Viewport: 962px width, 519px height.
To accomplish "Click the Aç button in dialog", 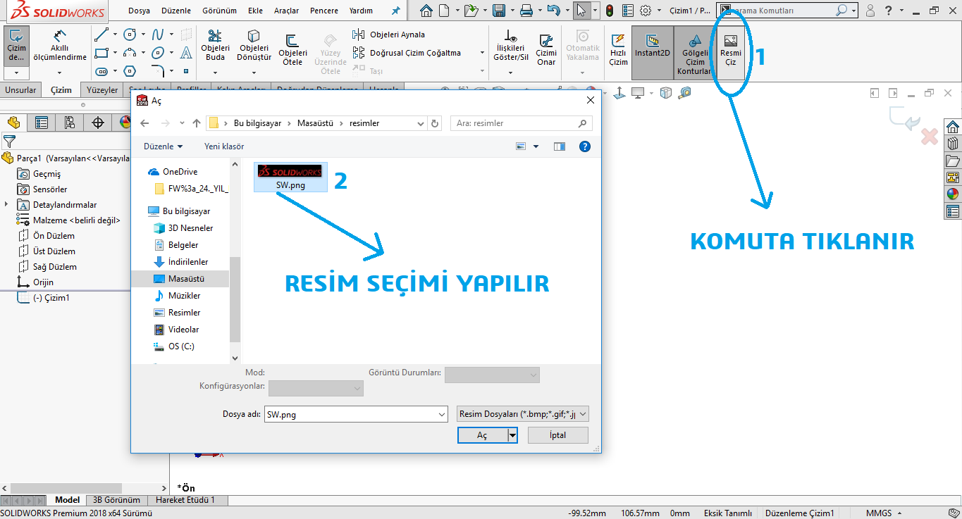I will click(x=482, y=435).
